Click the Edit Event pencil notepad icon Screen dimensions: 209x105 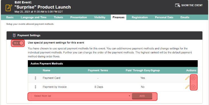tap(9, 8)
